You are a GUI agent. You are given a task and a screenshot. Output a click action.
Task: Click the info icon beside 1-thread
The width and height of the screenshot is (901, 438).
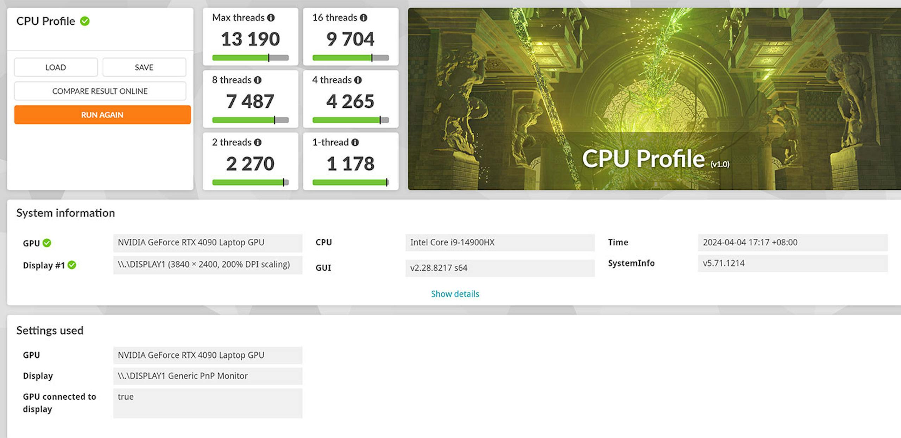(x=355, y=143)
